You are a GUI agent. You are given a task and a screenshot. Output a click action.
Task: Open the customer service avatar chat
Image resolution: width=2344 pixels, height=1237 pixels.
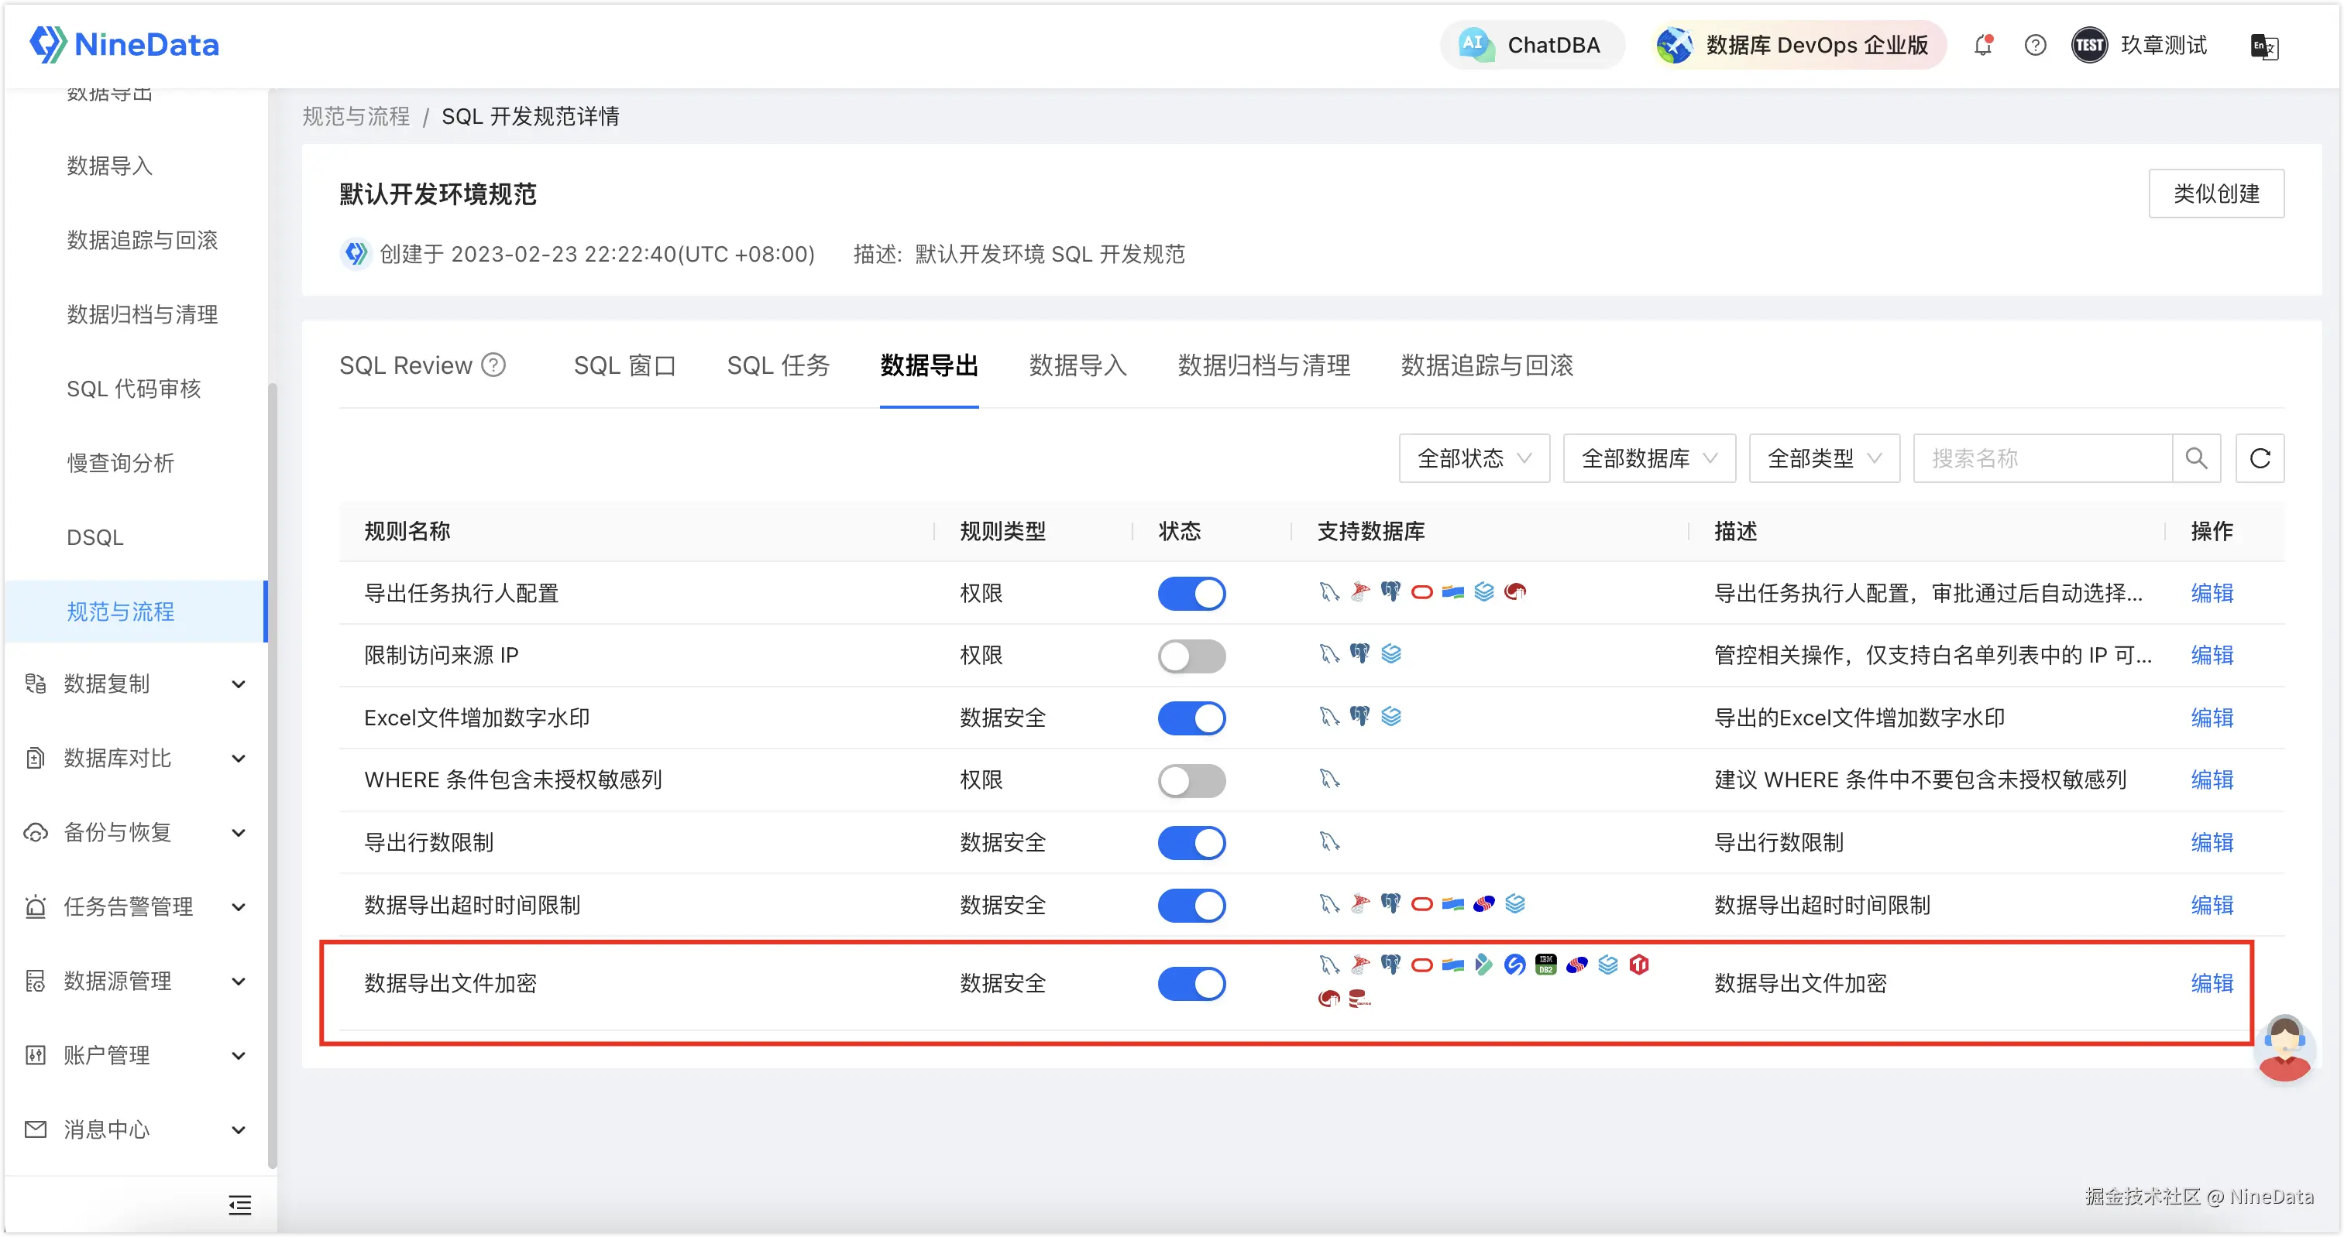point(2284,1048)
